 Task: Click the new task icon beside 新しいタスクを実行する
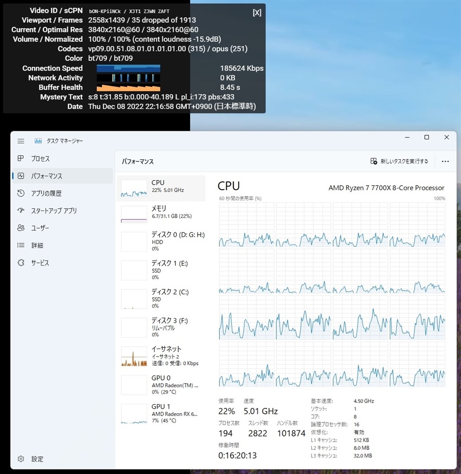click(374, 161)
